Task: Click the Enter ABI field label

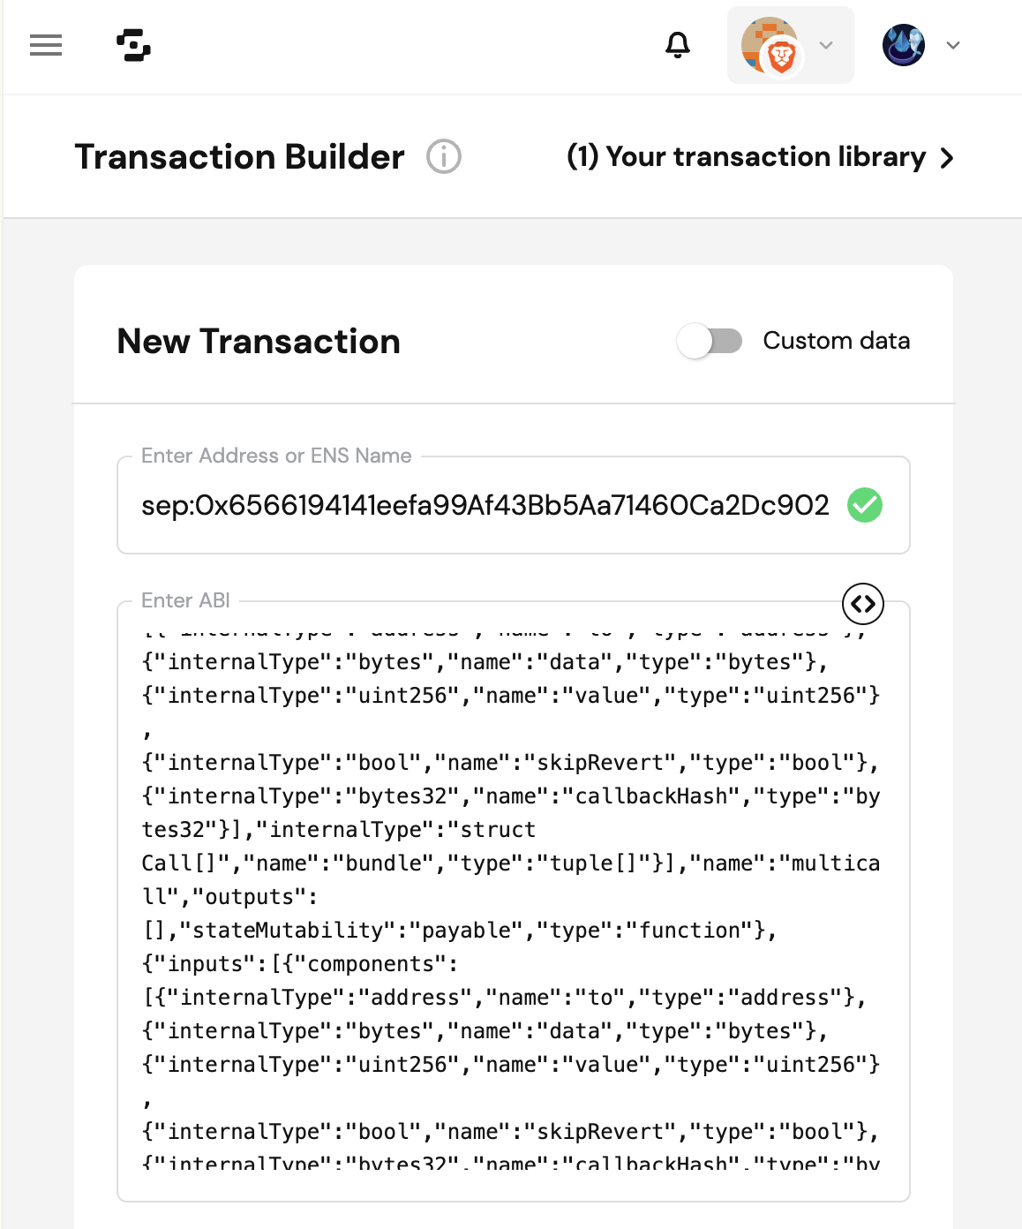Action: [185, 600]
